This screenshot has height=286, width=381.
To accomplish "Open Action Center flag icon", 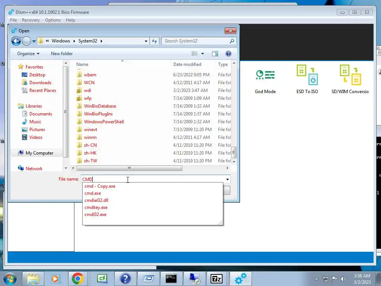I will (x=334, y=279).
